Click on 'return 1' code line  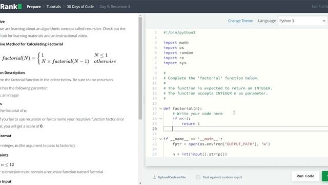tap(191, 124)
